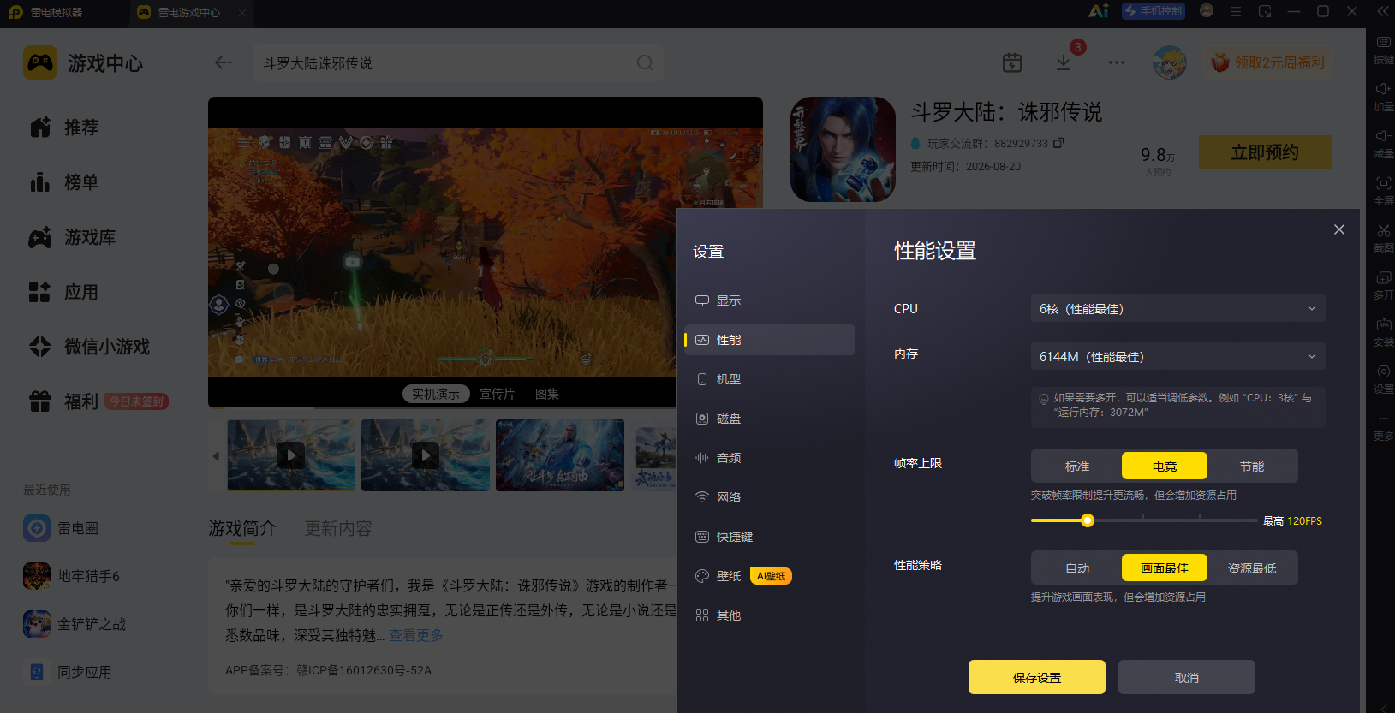Open the three-dot more options menu
Screen dimensions: 1395x713
[1117, 62]
